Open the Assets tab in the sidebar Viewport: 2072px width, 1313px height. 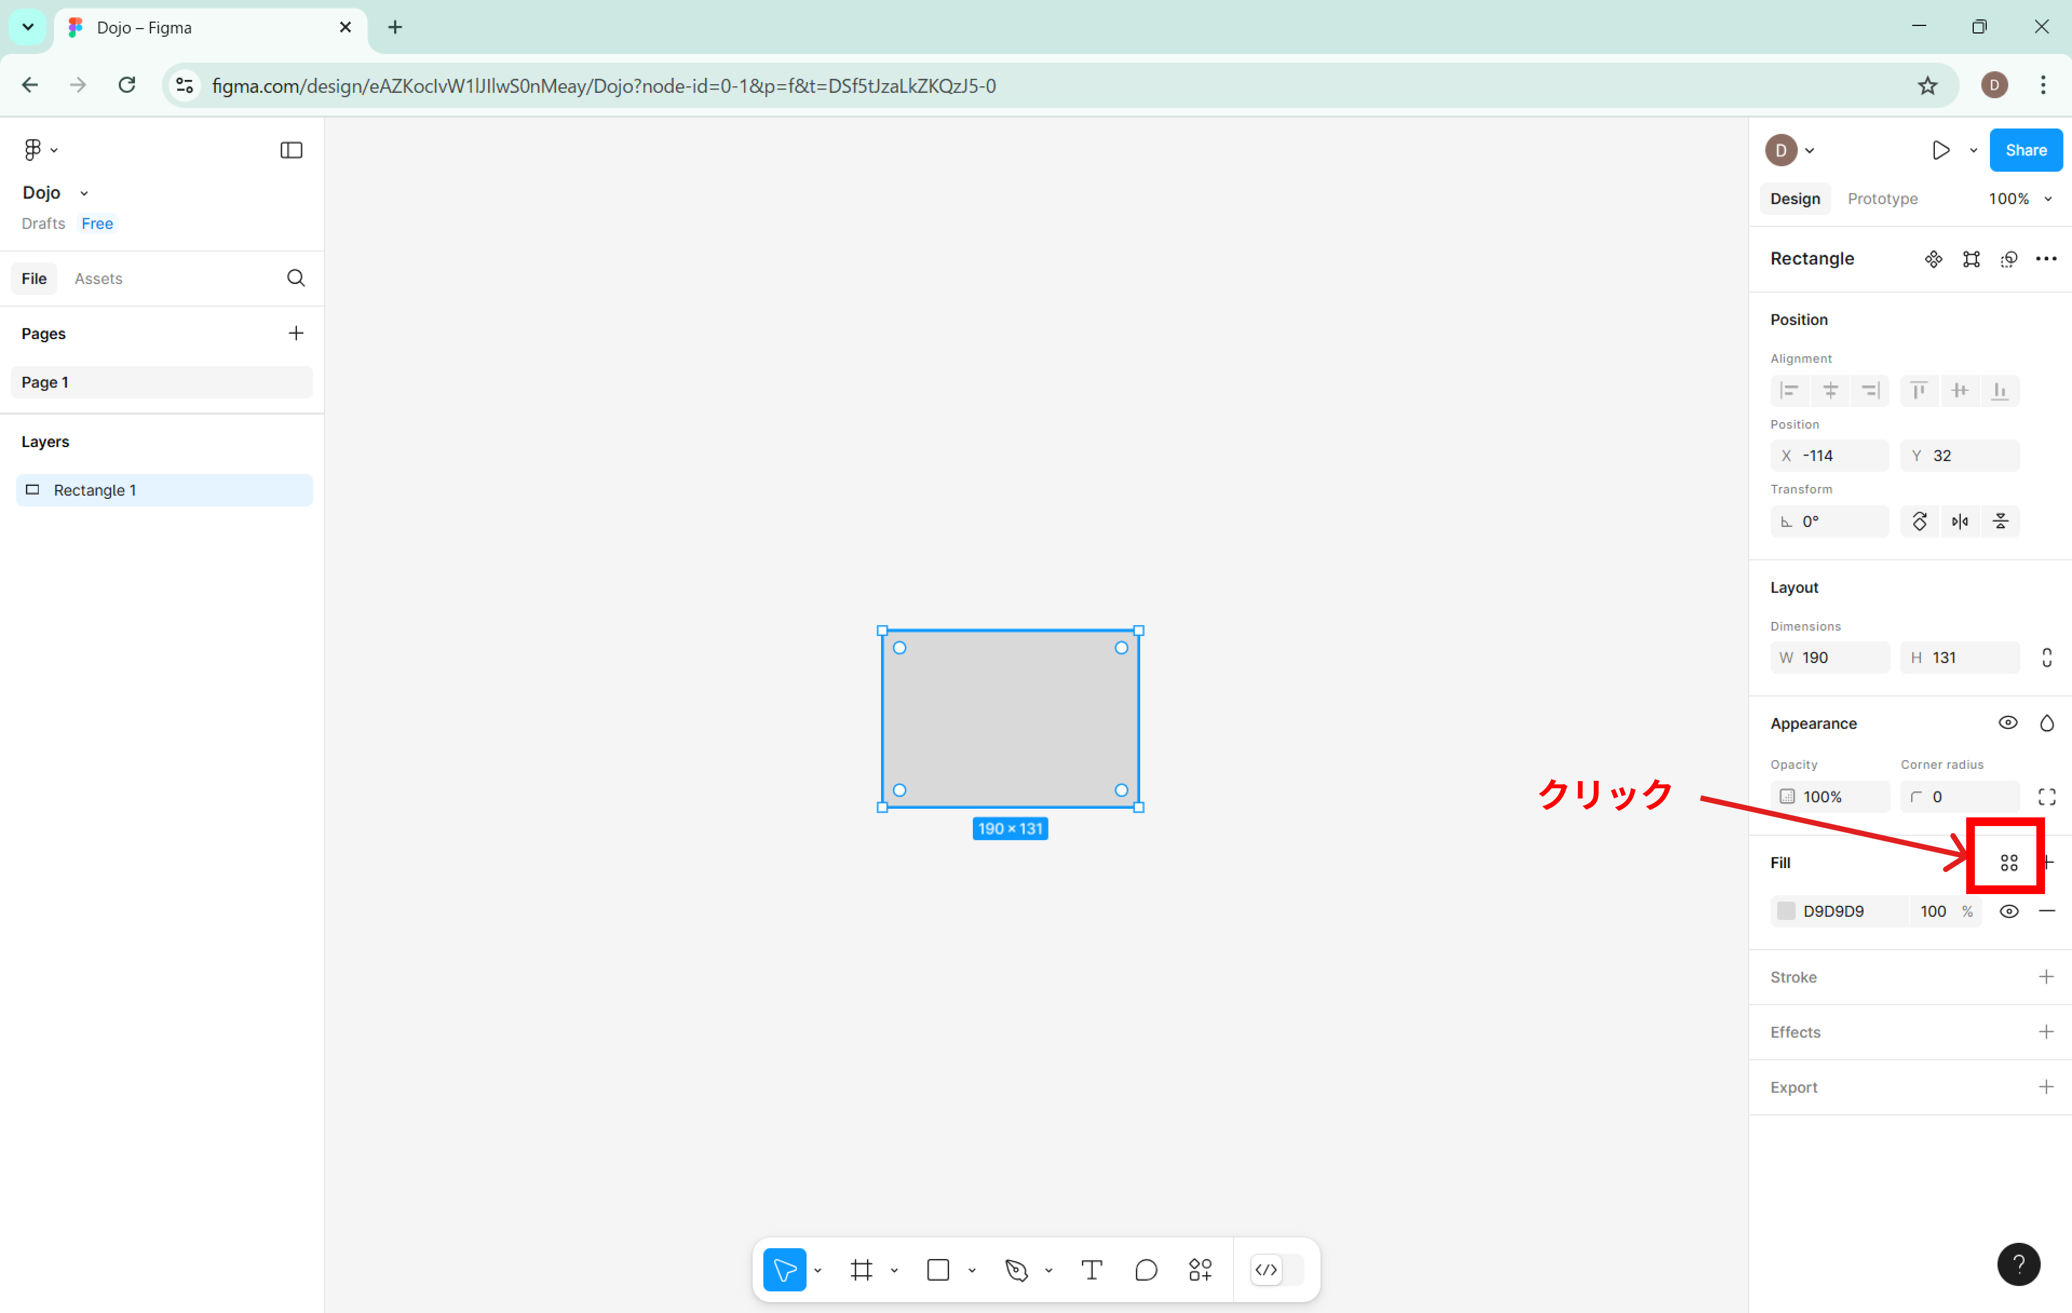[x=98, y=278]
